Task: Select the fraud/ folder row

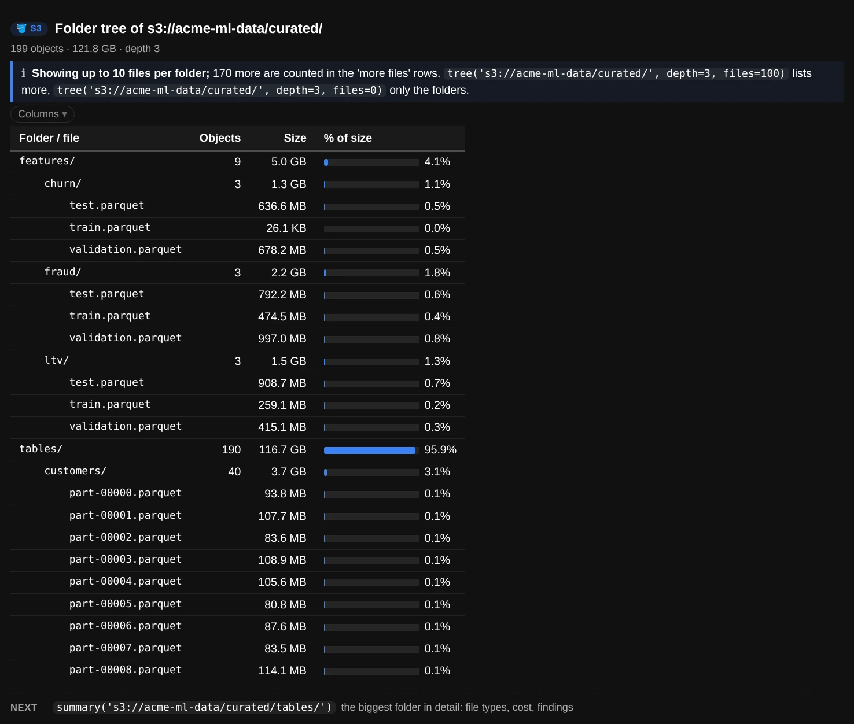Action: [238, 273]
